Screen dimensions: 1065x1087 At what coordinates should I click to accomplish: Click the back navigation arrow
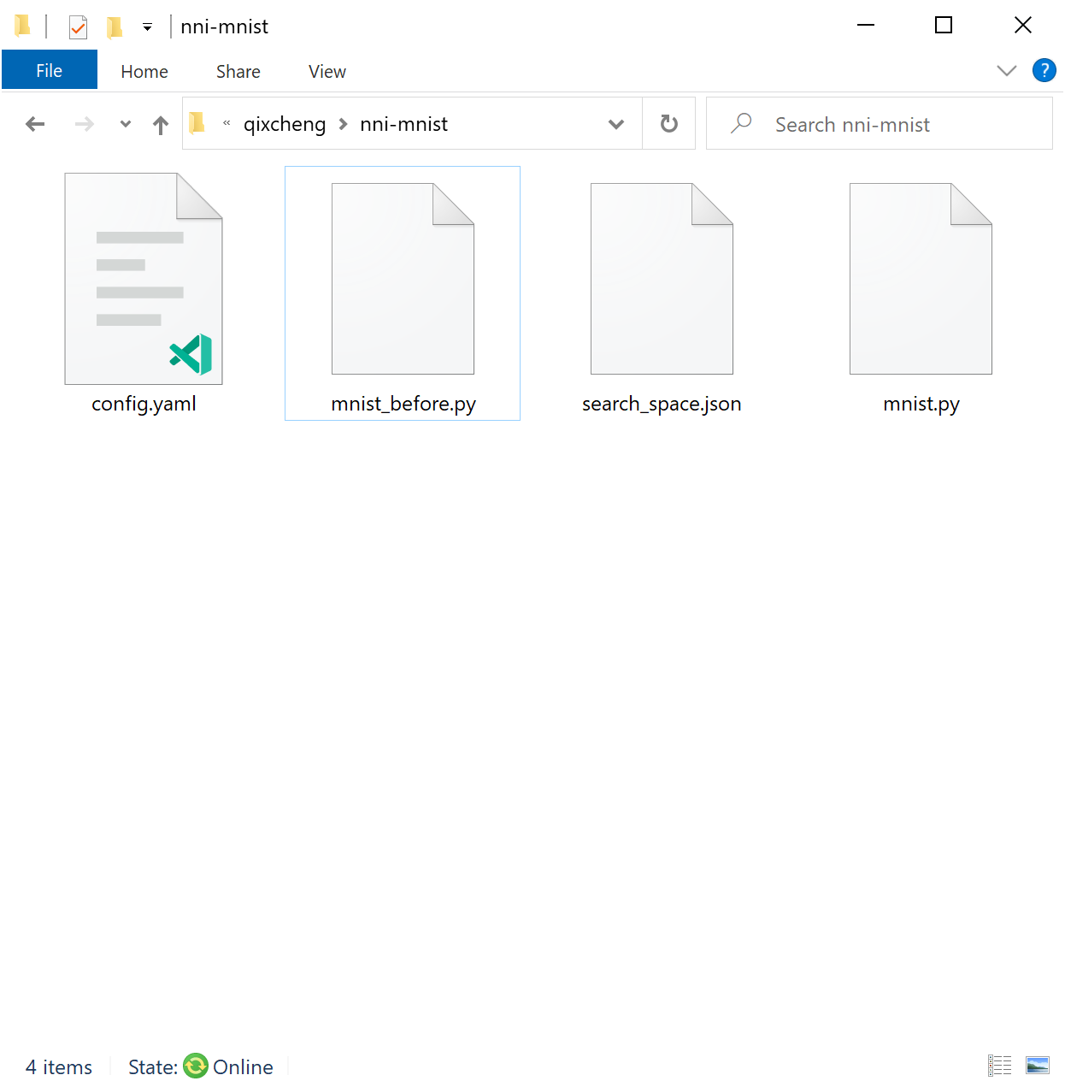coord(35,123)
